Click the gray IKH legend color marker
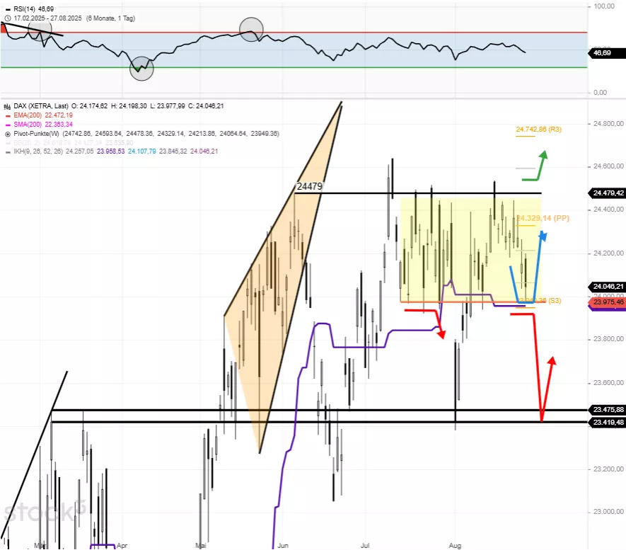 coord(7,151)
